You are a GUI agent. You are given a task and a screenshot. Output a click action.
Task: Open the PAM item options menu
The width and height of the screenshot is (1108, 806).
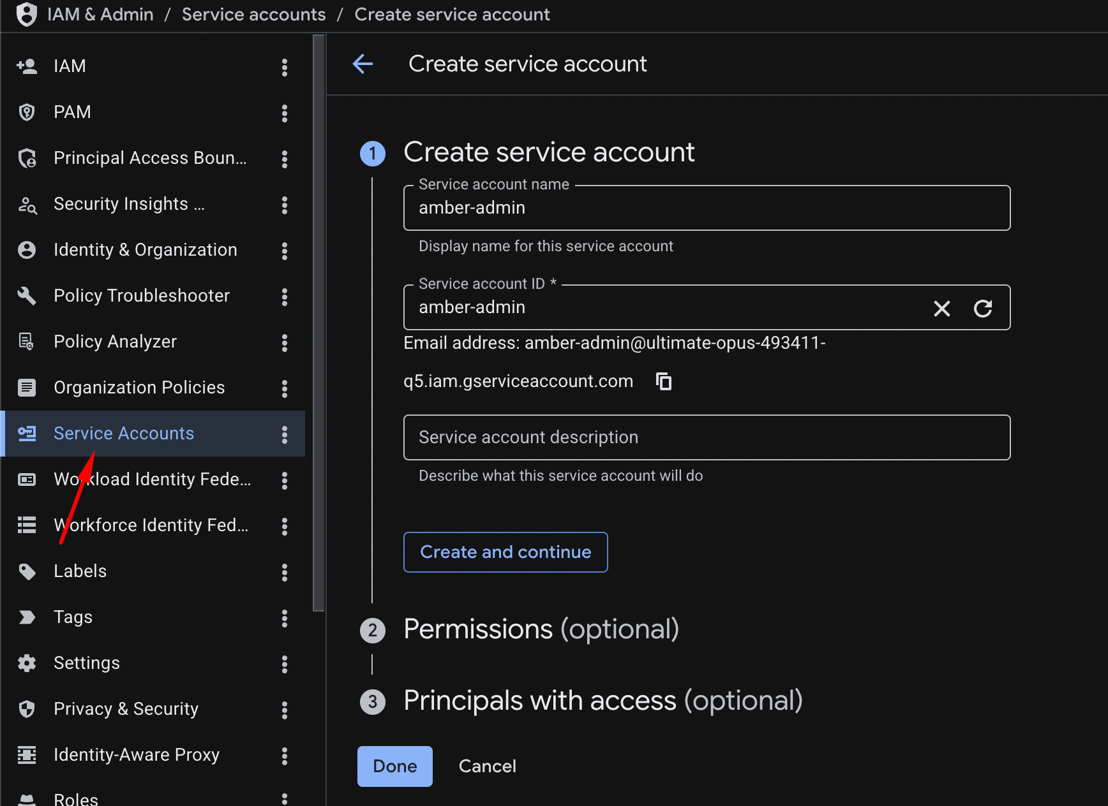tap(285, 114)
